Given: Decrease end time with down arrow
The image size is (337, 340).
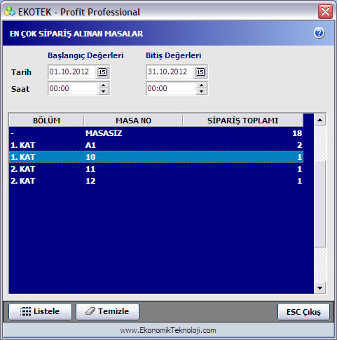Looking at the screenshot, I should [x=201, y=92].
